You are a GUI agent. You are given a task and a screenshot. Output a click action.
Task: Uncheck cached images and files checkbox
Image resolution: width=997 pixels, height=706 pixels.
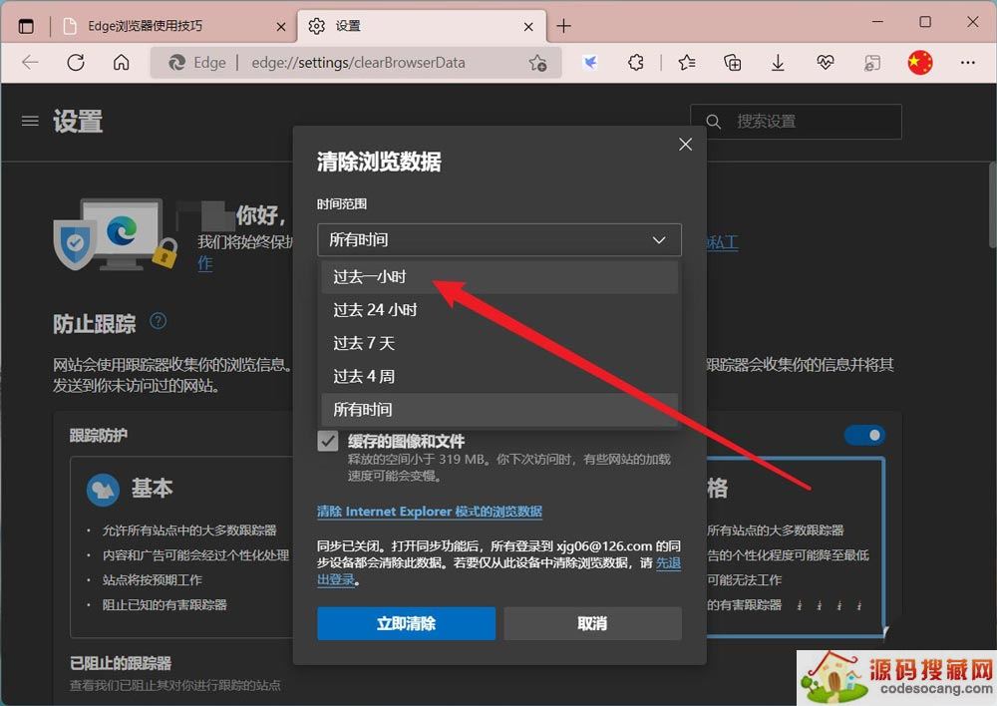(328, 442)
